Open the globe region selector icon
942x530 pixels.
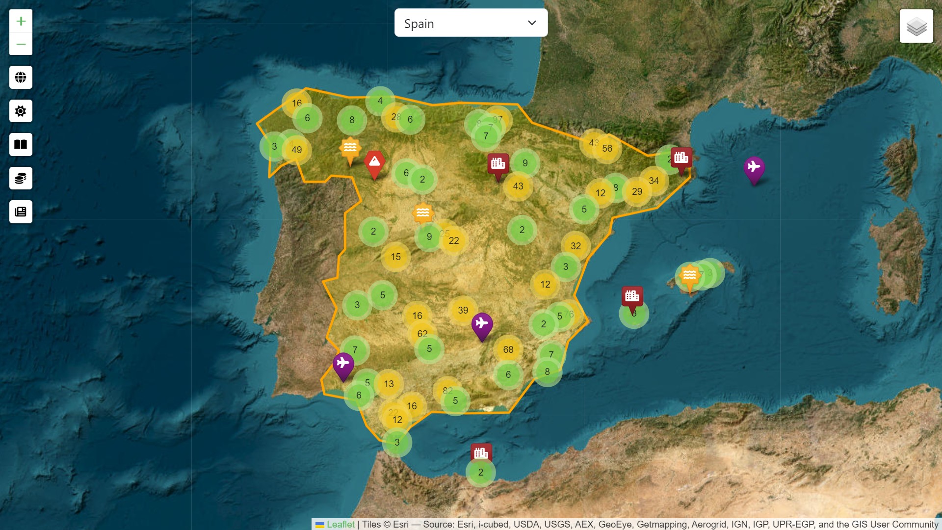[21, 77]
